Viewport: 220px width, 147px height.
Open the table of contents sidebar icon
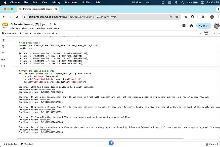point(3,40)
